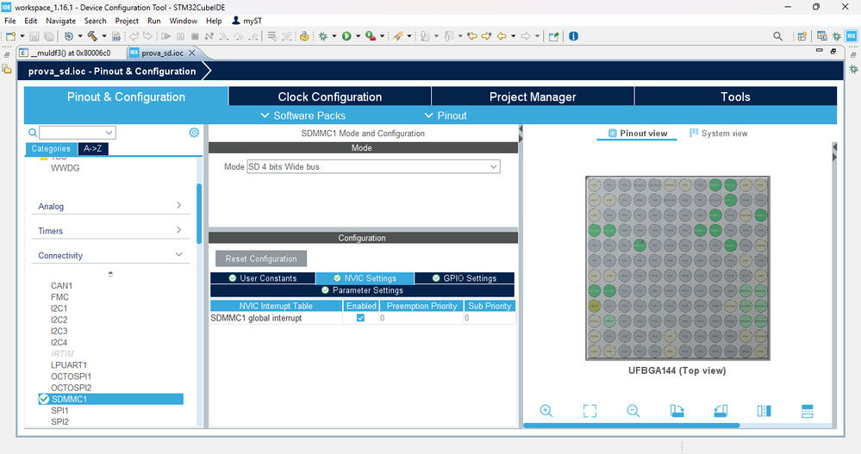This screenshot has height=454, width=861.
Task: Disable the SDMMC1 global interrupt checkbox
Action: pyautogui.click(x=360, y=318)
